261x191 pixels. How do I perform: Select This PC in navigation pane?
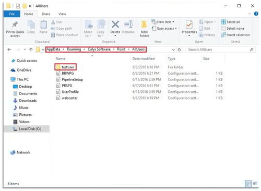(19, 79)
